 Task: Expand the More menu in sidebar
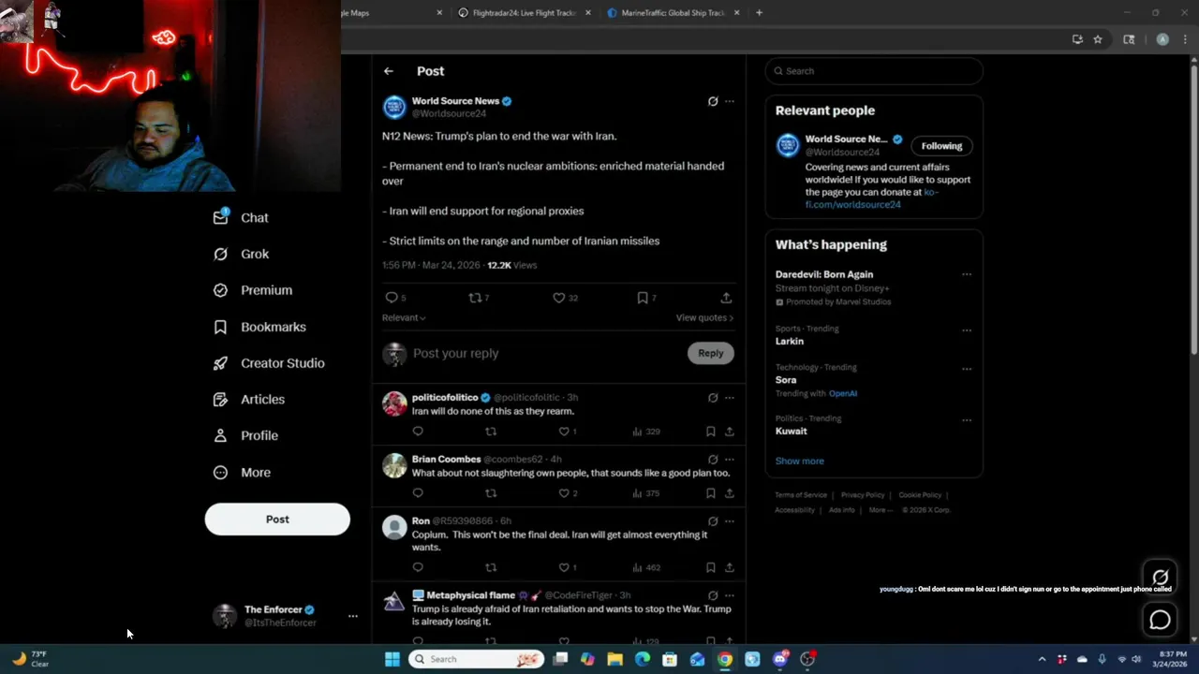click(x=242, y=472)
